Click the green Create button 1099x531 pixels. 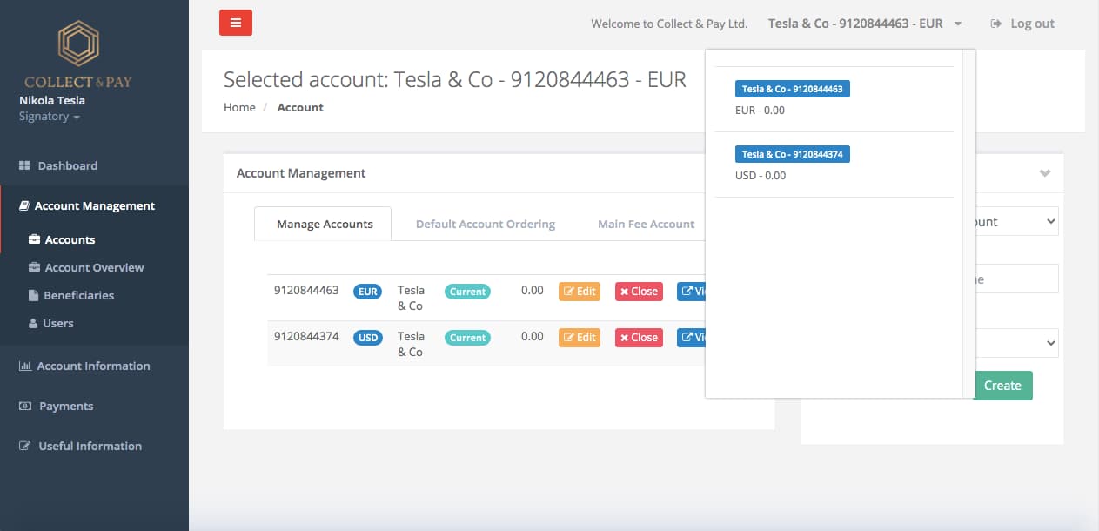pos(1002,386)
